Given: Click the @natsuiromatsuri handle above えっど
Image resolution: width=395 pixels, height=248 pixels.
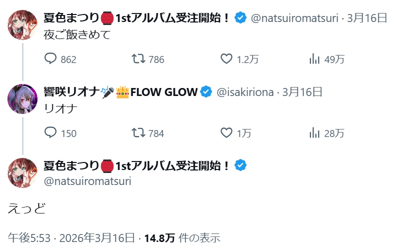Looking at the screenshot, I should click(87, 180).
